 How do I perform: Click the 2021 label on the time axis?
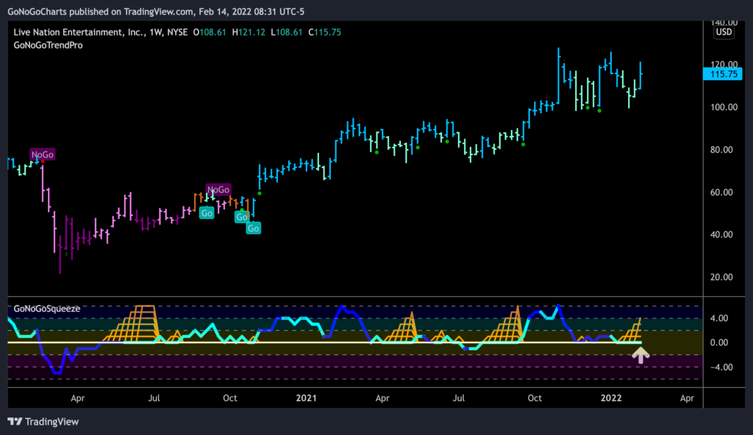tap(307, 398)
